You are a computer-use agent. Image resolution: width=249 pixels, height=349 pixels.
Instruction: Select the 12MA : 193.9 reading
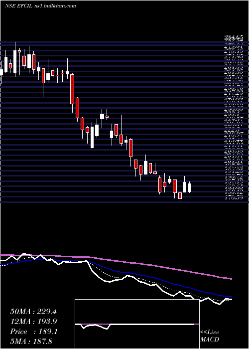(x=33, y=322)
